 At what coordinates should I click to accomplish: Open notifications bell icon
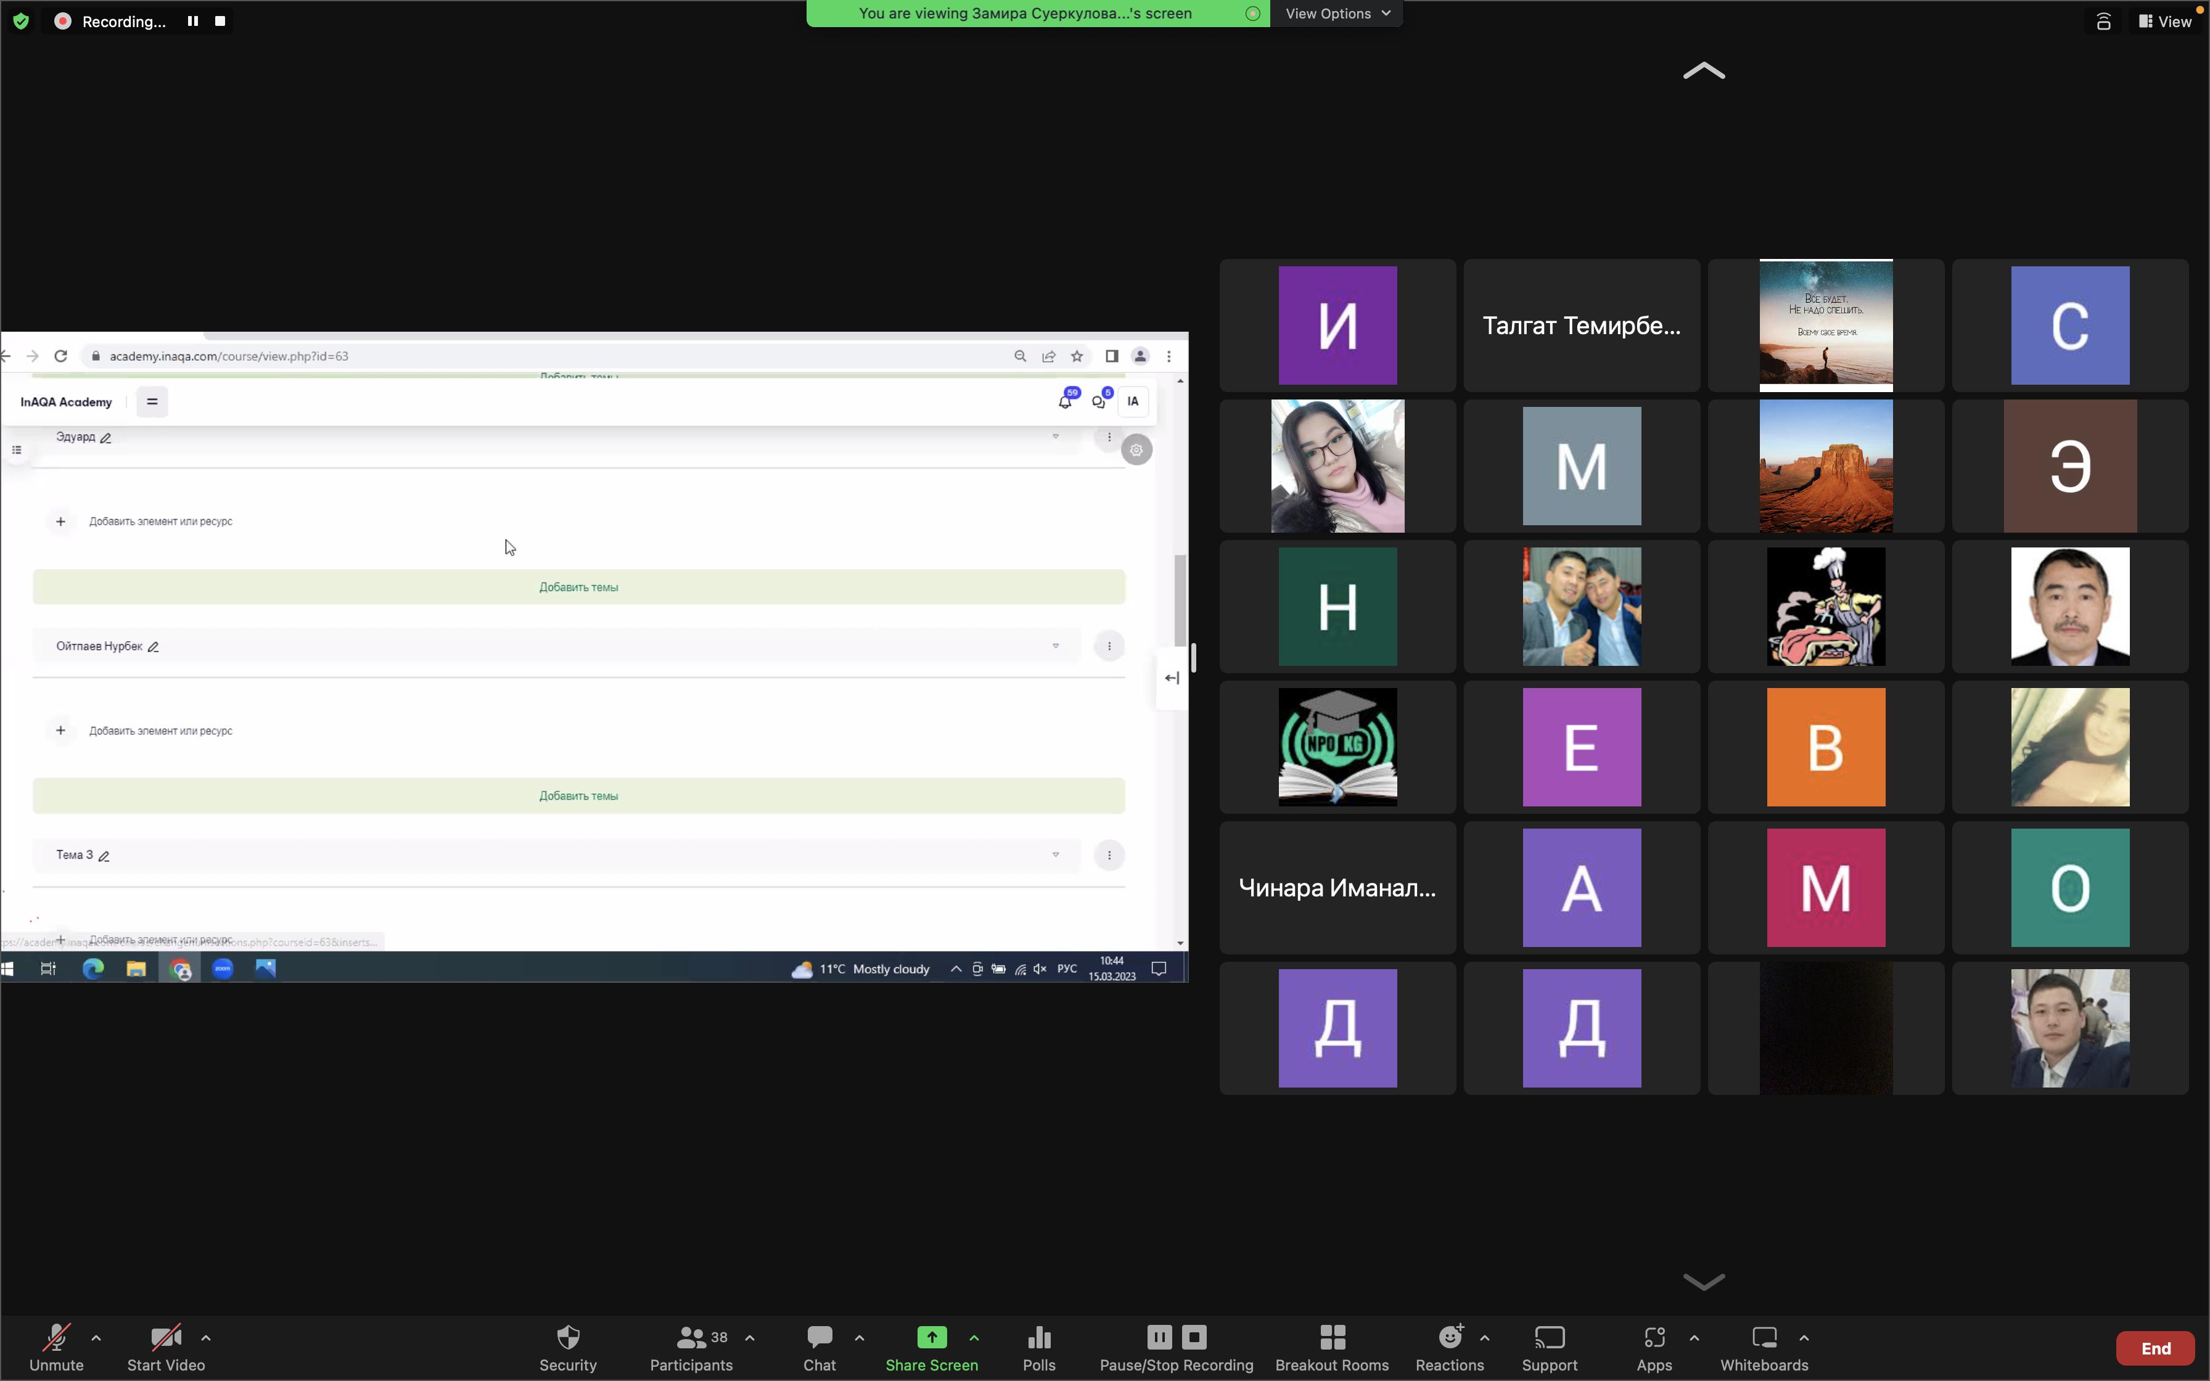coord(1066,401)
